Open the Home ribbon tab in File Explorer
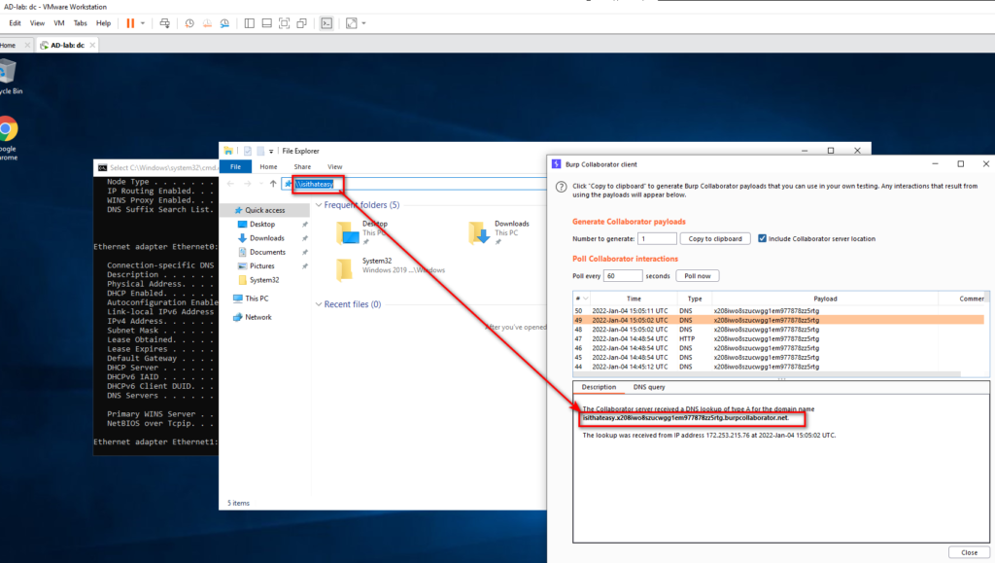 click(268, 167)
